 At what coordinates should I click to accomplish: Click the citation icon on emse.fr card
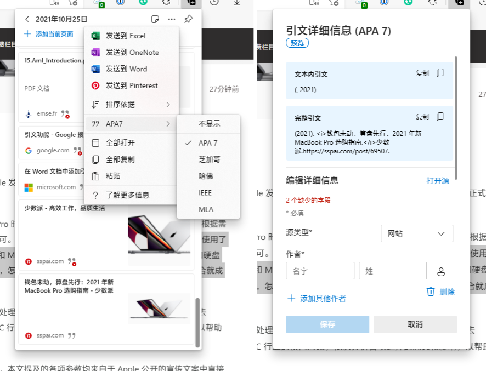[65, 114]
